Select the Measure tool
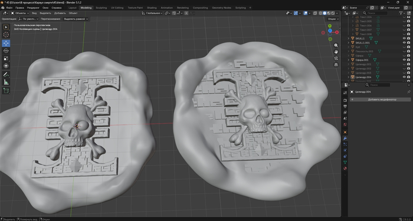Image resolution: width=413 pixels, height=221 pixels. click(6, 83)
